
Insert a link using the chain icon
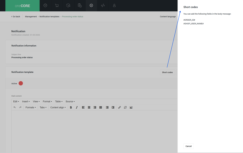119,107
